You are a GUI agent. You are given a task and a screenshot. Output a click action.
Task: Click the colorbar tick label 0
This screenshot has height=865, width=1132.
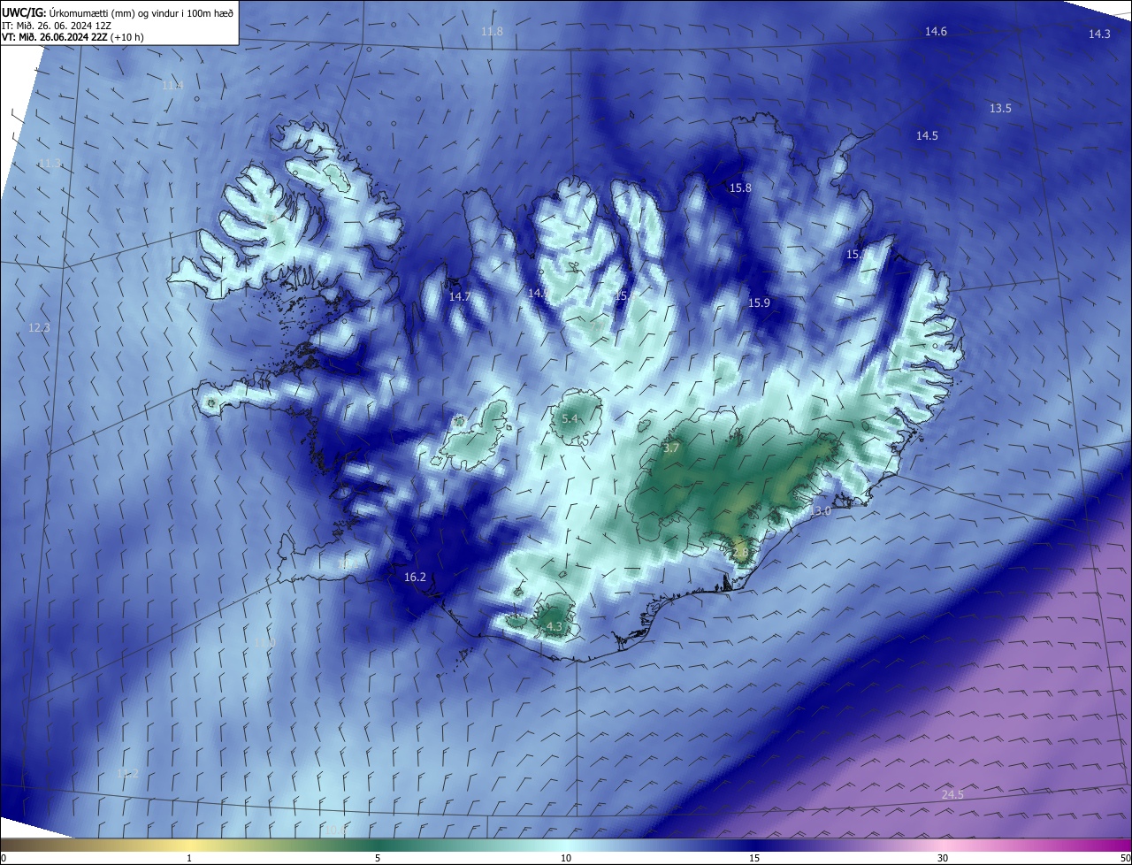(x=4, y=859)
